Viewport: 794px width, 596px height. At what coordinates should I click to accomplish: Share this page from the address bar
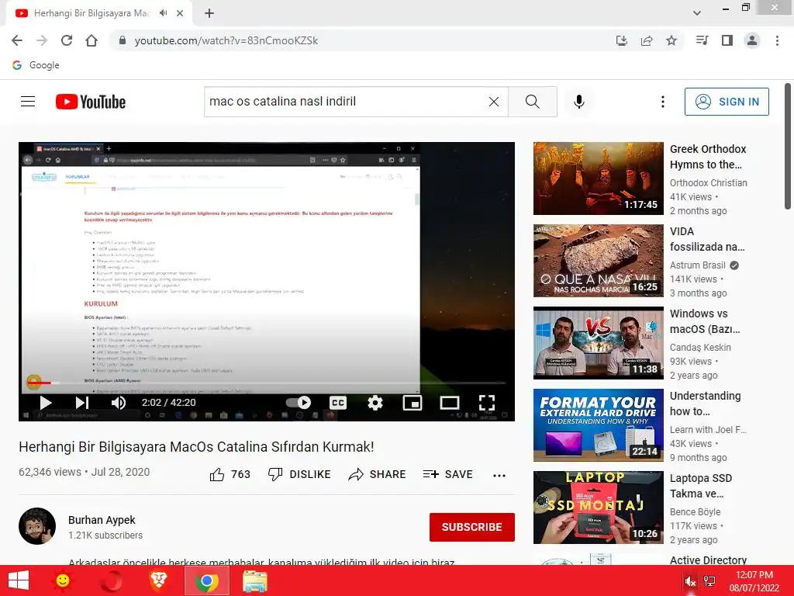pos(647,40)
